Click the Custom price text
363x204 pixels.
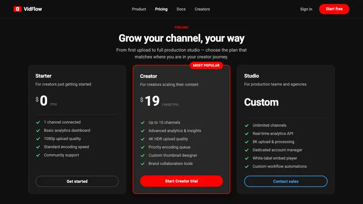261,102
